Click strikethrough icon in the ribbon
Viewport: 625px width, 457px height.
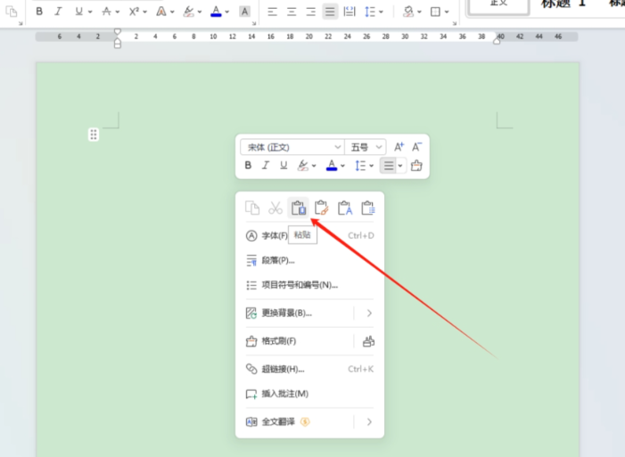(x=106, y=12)
